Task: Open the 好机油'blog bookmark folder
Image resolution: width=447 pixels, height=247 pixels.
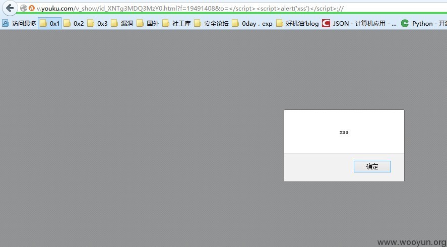Action: point(297,23)
